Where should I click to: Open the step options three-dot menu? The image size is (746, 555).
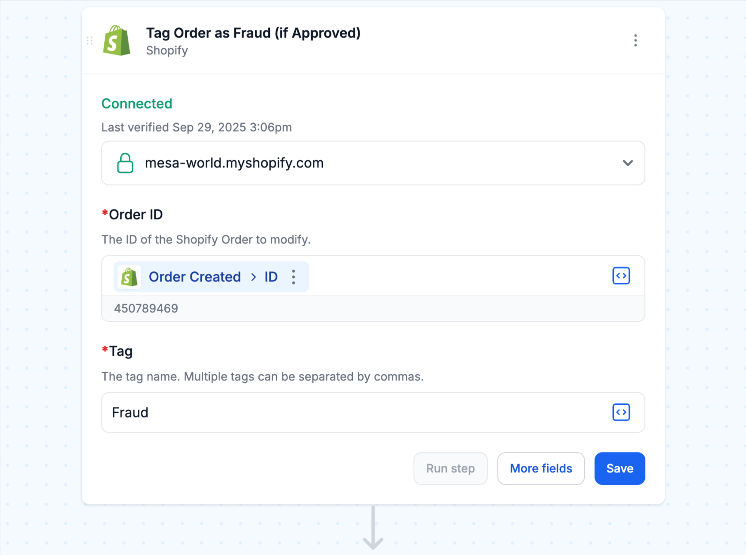point(636,41)
